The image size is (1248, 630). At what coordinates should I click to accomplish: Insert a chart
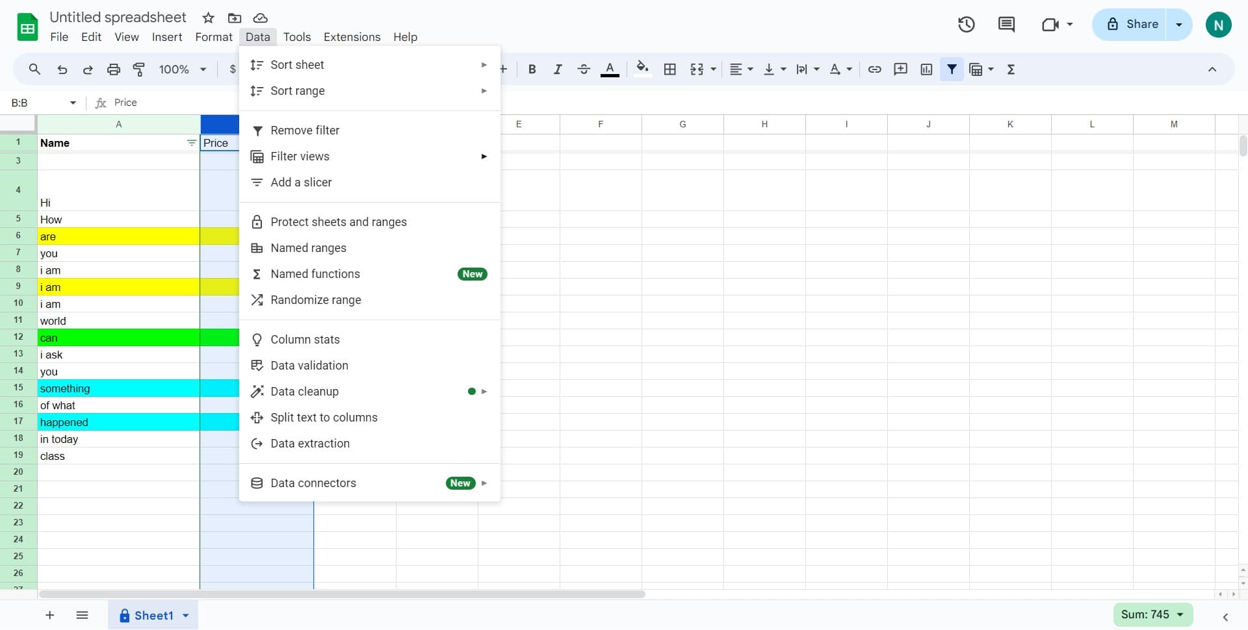click(926, 69)
